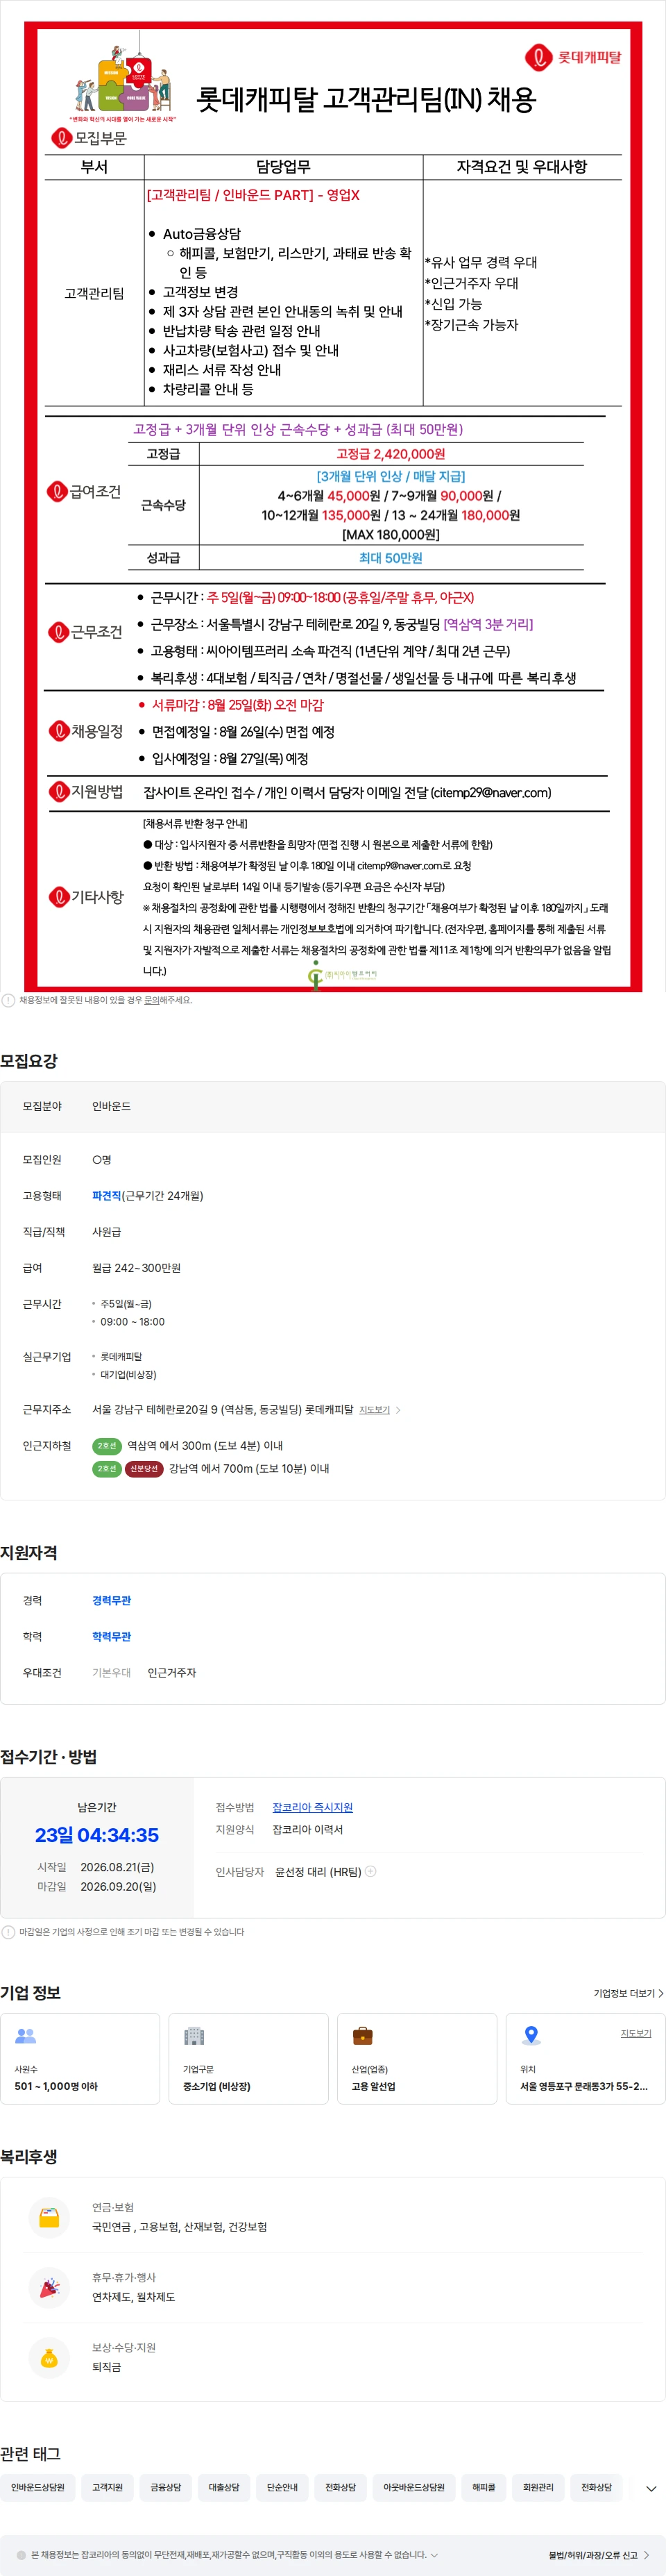Viewport: 666px width, 2576px height.
Task: Select the last 전화상담 tag after 회원관리
Action: 597,2487
